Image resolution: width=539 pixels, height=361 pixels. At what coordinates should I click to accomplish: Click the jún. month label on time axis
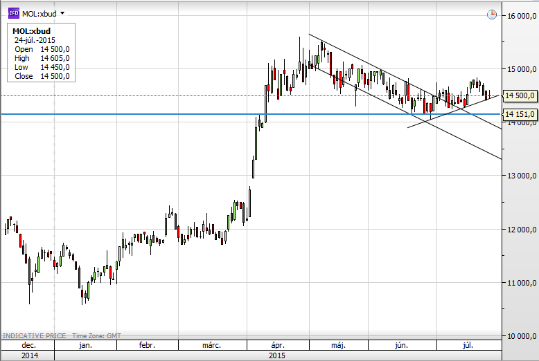point(402,345)
